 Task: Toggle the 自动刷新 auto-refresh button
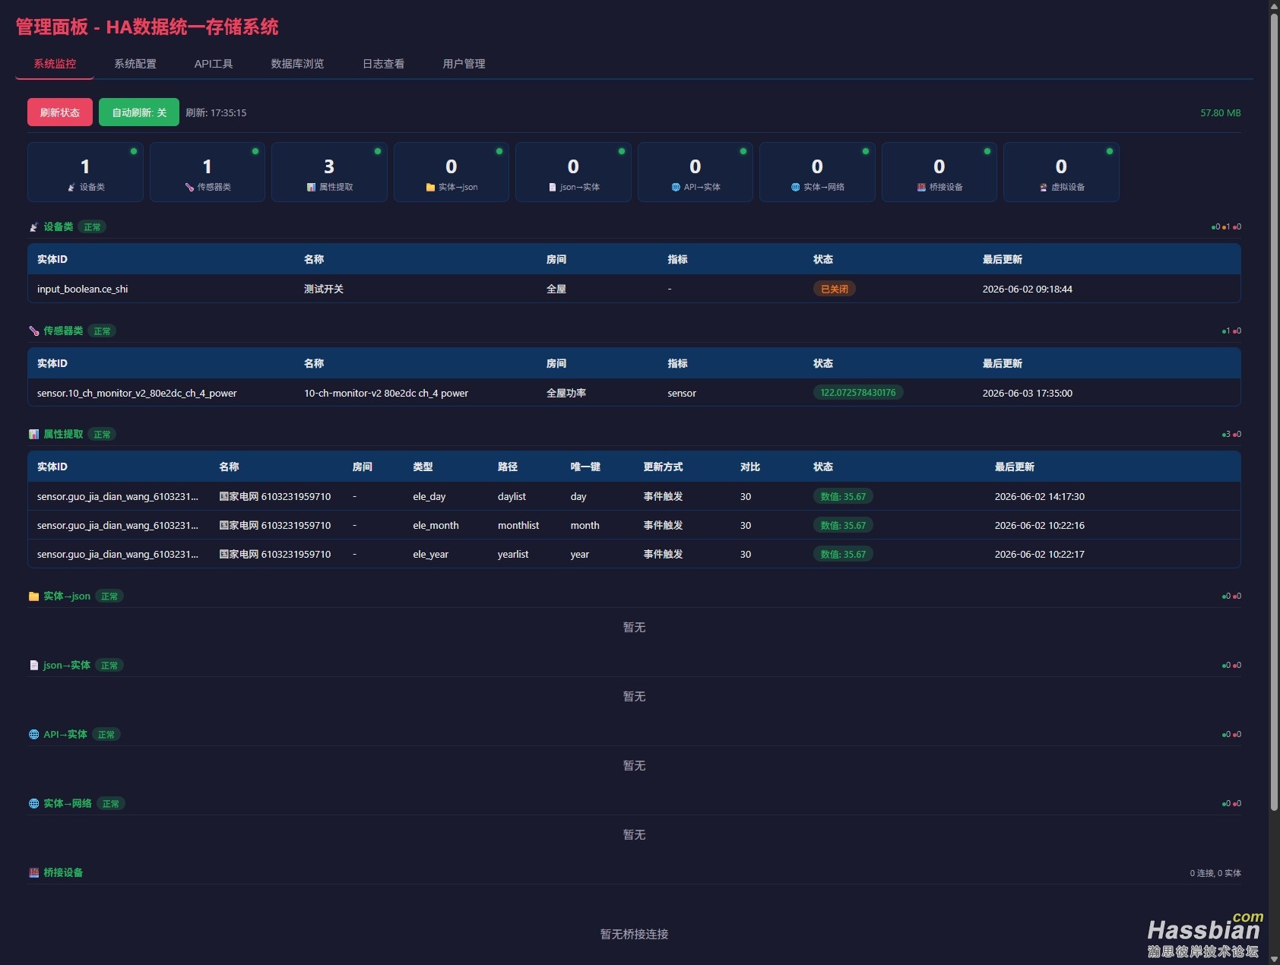[139, 112]
